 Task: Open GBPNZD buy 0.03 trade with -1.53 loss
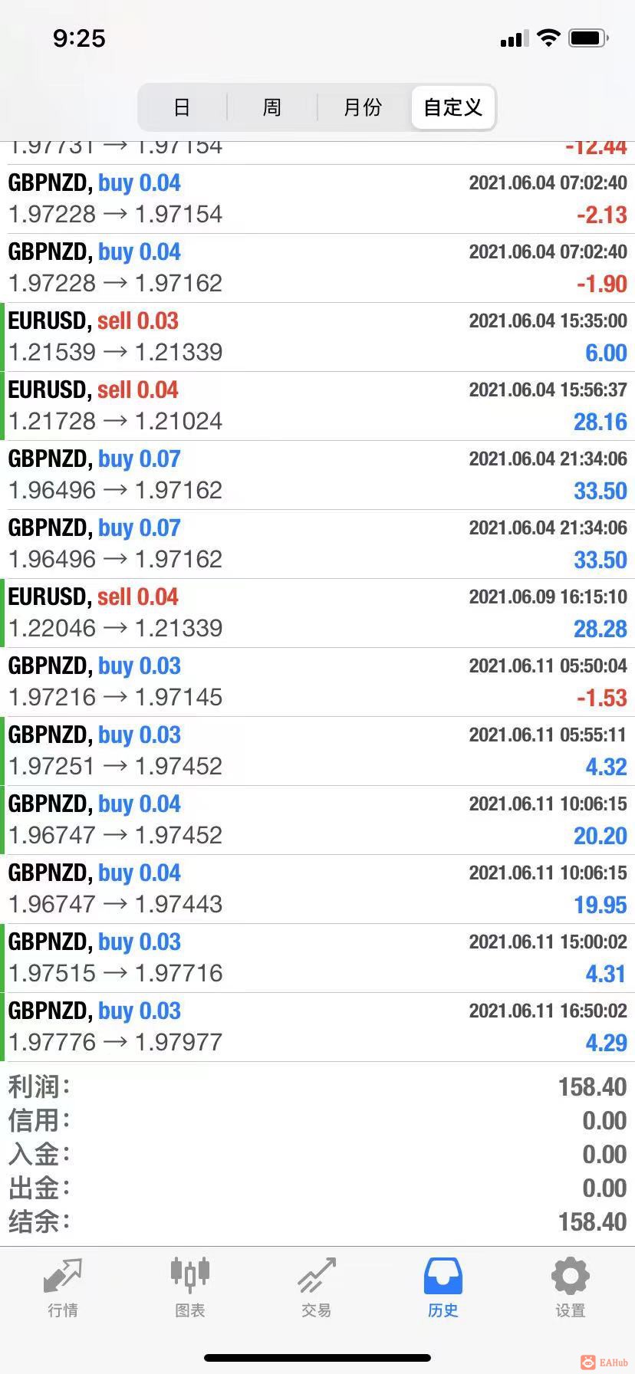317,682
